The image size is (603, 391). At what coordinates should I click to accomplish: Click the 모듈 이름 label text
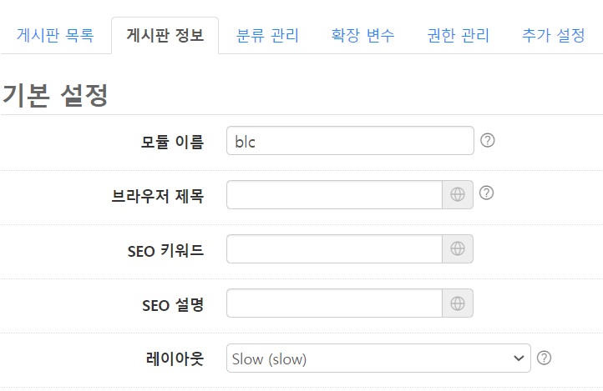[171, 142]
